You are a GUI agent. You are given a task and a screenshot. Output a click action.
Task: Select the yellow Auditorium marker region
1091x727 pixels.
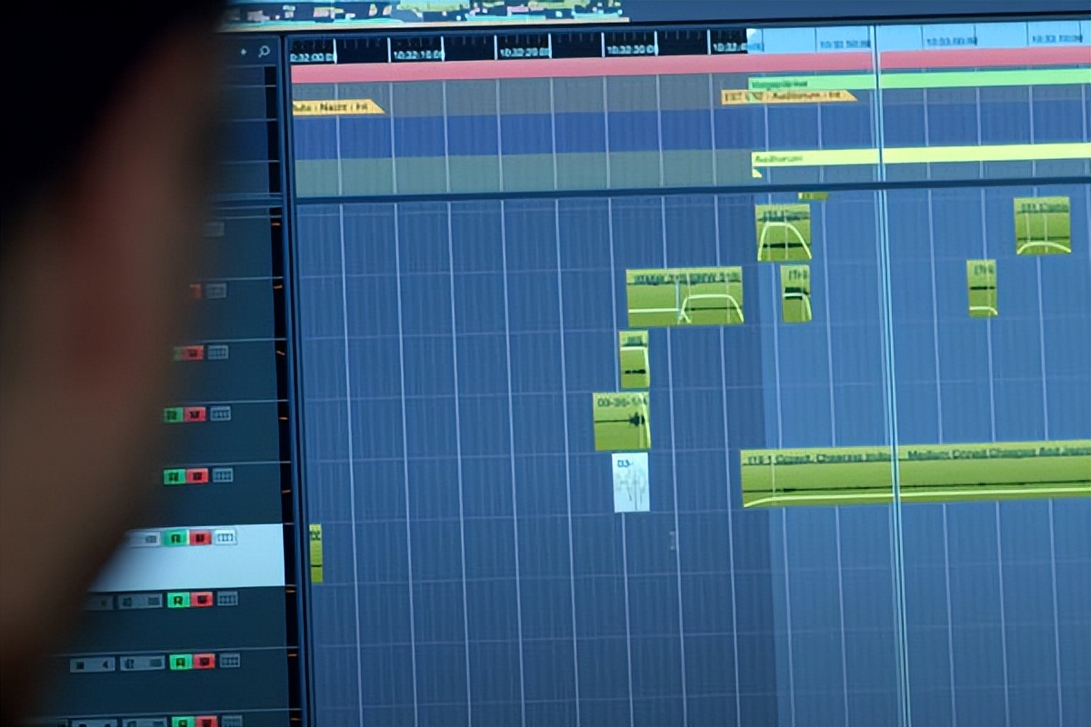[920, 155]
